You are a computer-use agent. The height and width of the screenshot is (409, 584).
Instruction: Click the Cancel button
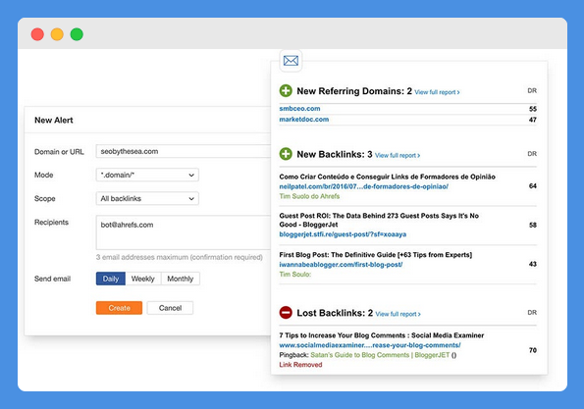[170, 308]
